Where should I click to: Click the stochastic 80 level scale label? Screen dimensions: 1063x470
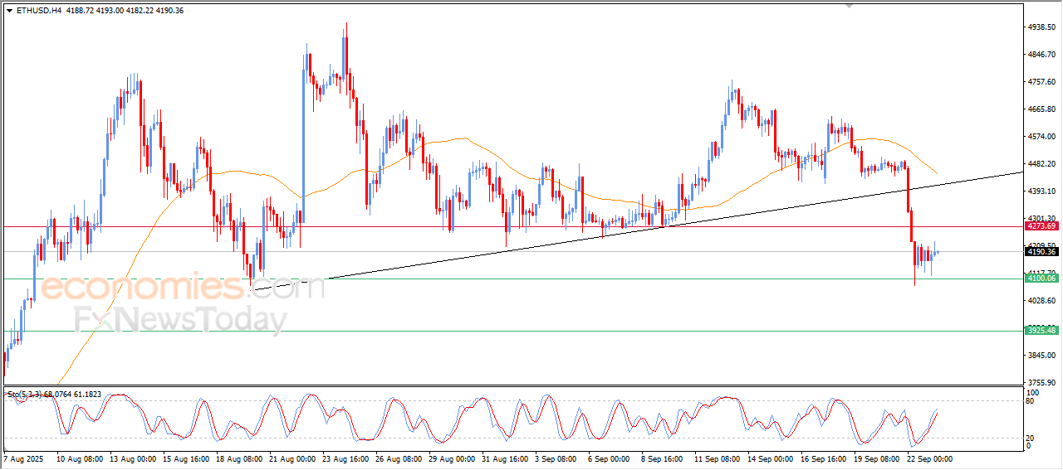(1031, 401)
